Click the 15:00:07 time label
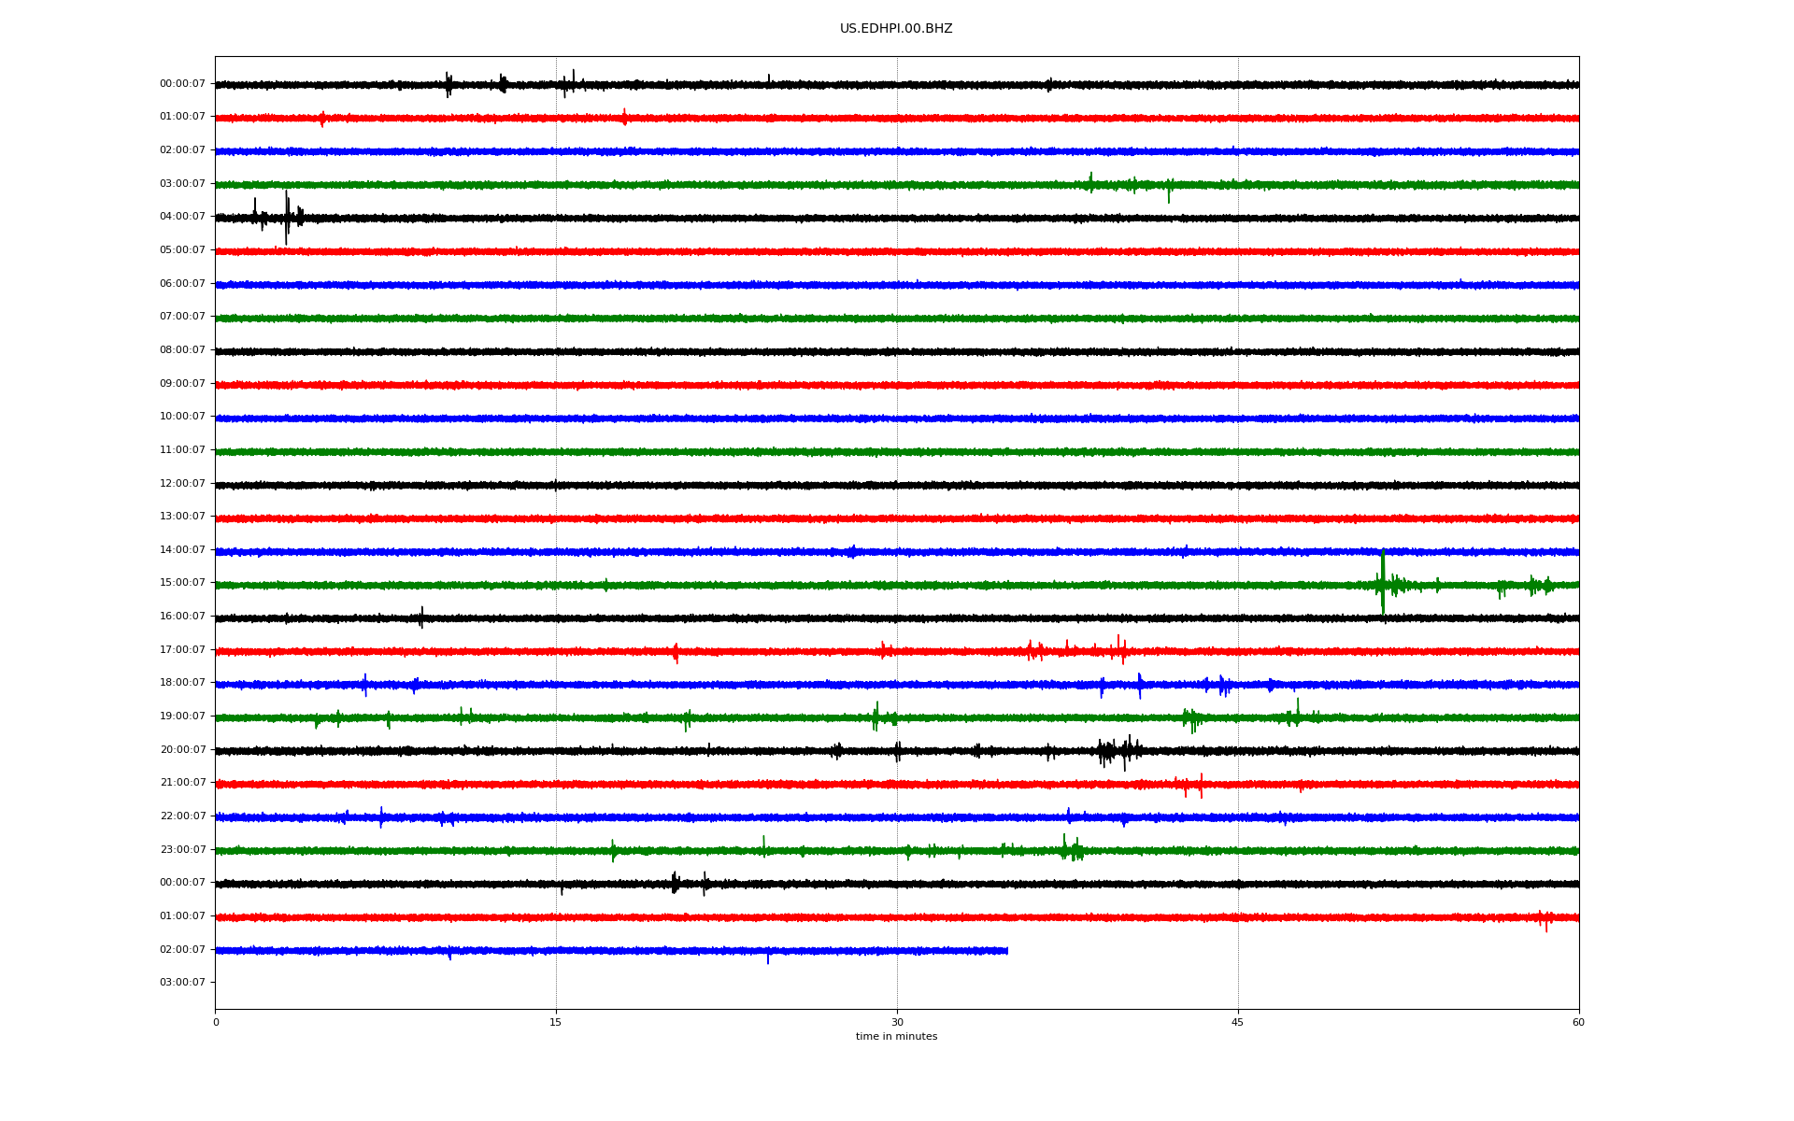The height and width of the screenshot is (1121, 1794). [182, 583]
